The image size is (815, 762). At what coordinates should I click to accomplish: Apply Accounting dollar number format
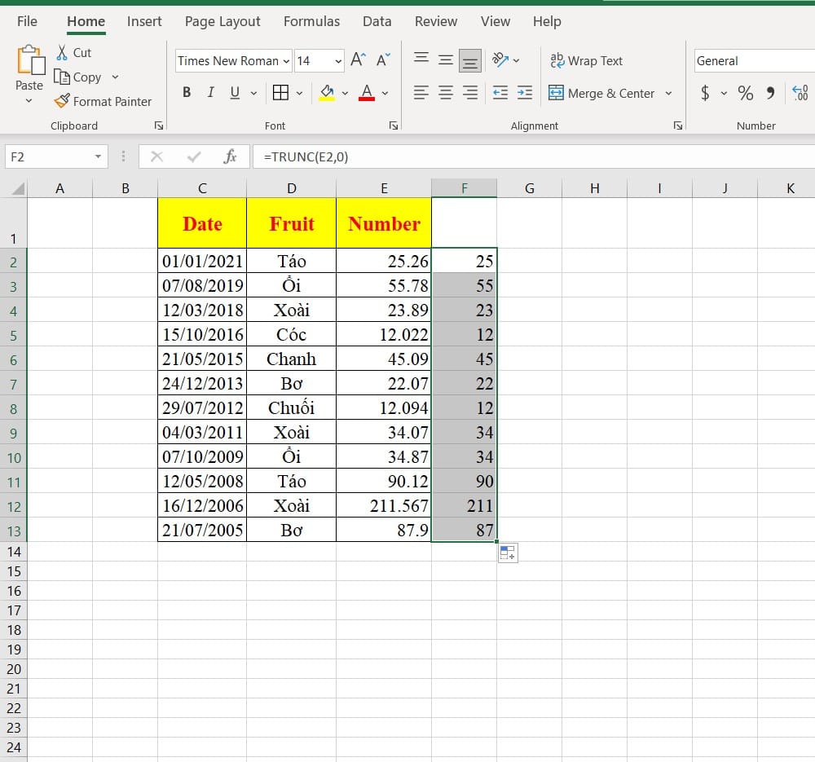pos(705,93)
